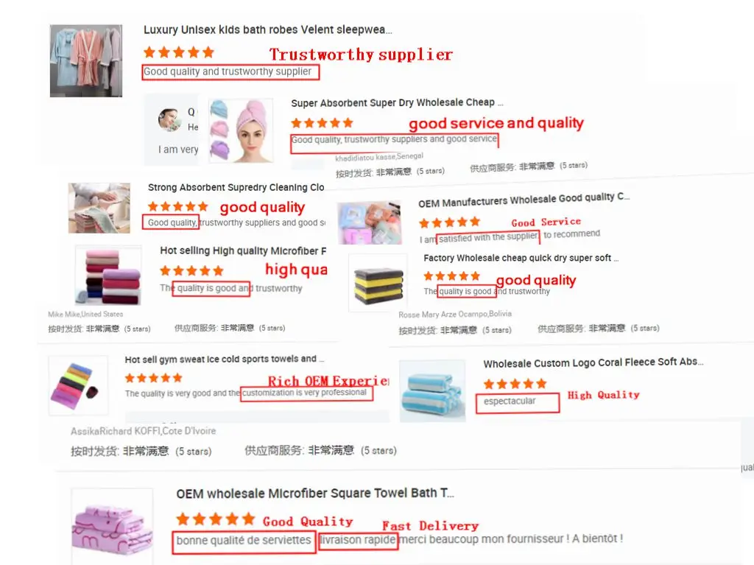The width and height of the screenshot is (754, 565).
Task: Click the reviewer avatar photo
Action: pyautogui.click(x=169, y=120)
